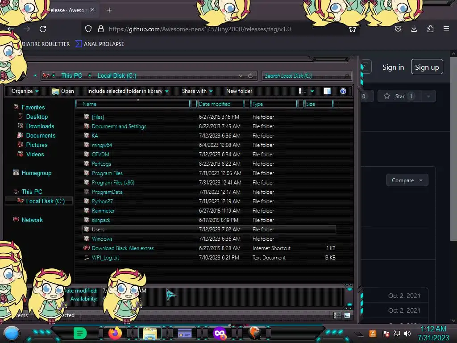Open Documents in navigation pane
Screen dimensions: 457x343
41,135
